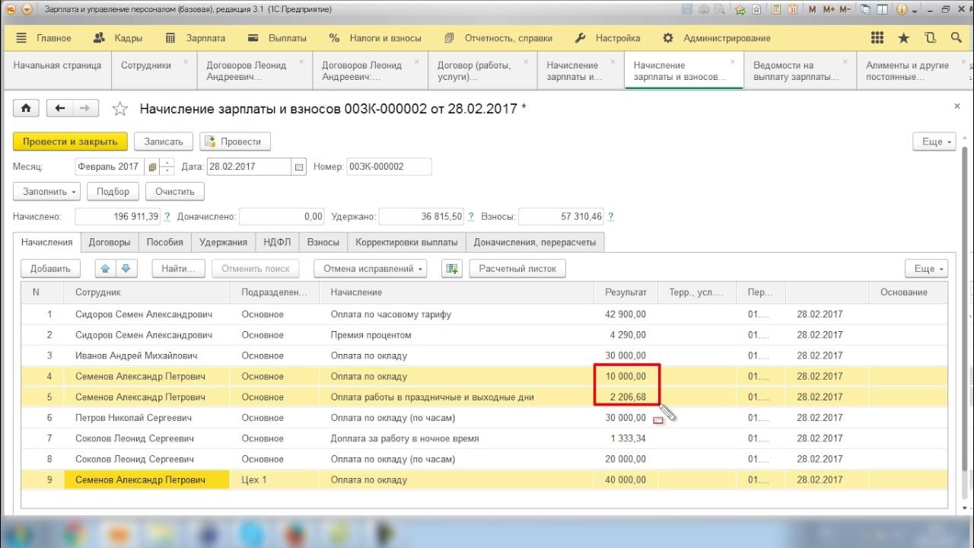The width and height of the screenshot is (974, 548).
Task: Click the Записать button
Action: tap(164, 142)
